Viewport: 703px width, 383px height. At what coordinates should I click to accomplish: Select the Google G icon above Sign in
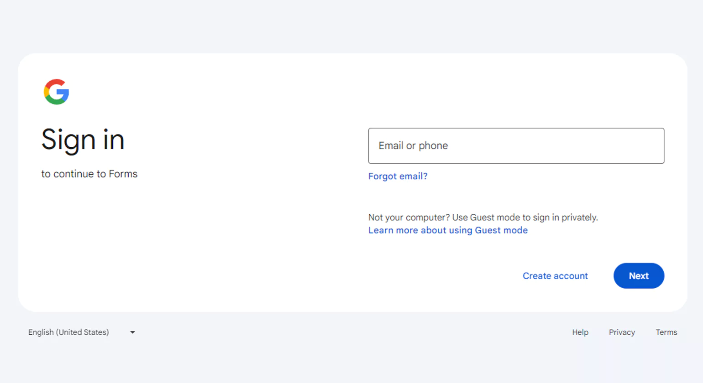point(56,92)
